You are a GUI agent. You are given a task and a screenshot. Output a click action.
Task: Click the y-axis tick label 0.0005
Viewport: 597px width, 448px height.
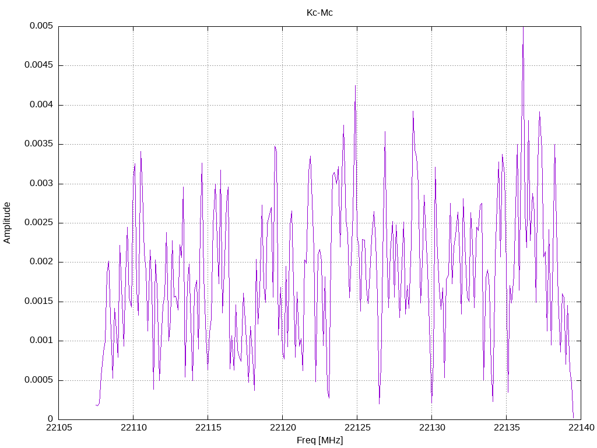coord(39,380)
